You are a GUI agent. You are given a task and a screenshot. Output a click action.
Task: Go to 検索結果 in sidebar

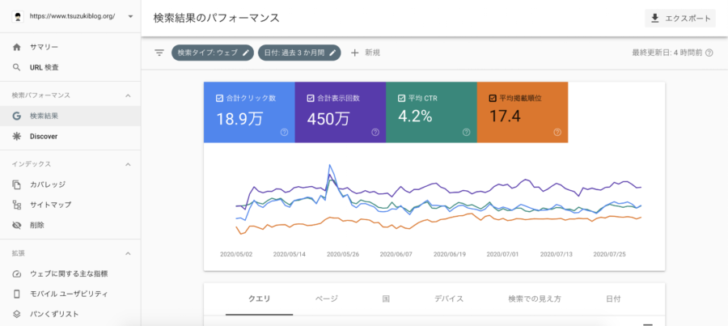tap(70, 116)
